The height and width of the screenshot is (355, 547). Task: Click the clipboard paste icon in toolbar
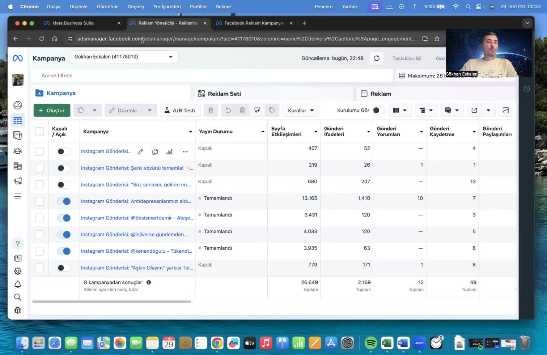[x=211, y=110]
